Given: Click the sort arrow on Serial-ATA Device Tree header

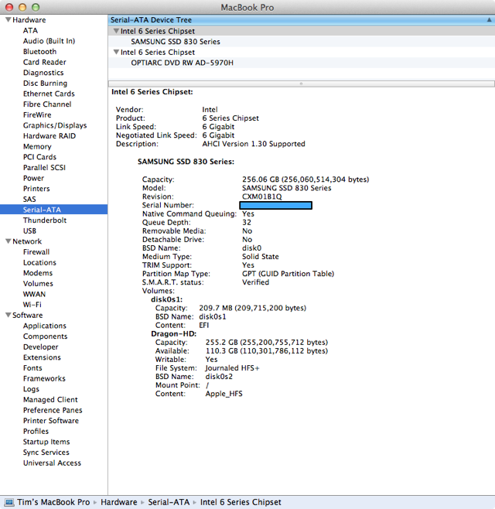Looking at the screenshot, I should coord(489,20).
